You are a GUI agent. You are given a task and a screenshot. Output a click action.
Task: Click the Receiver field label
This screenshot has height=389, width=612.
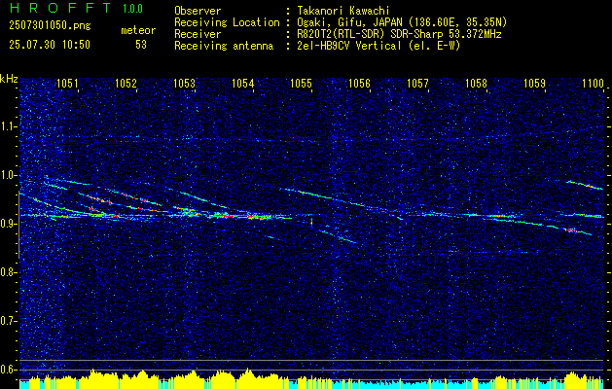(x=198, y=34)
